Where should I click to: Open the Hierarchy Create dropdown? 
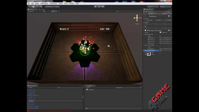tap(30, 88)
